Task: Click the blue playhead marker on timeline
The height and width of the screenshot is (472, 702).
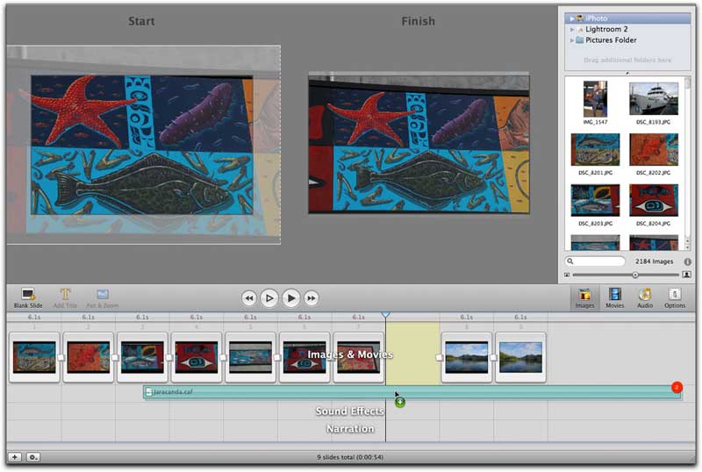Action: (385, 315)
